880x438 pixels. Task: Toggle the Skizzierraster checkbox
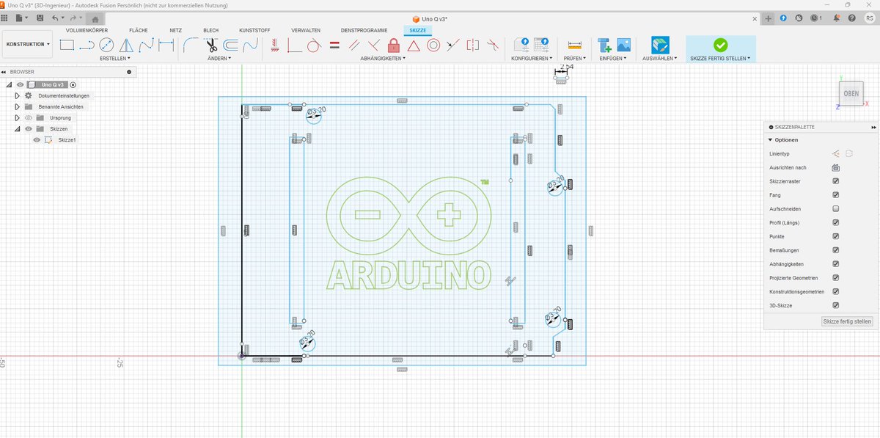(x=836, y=181)
